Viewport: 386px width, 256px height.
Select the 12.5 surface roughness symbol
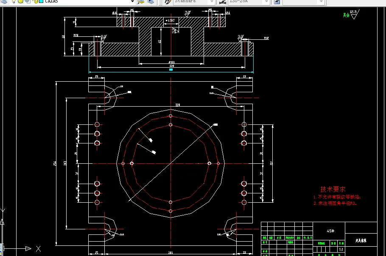coord(355,14)
